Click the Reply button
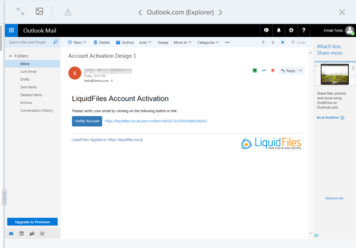356x248 pixels. click(x=288, y=71)
